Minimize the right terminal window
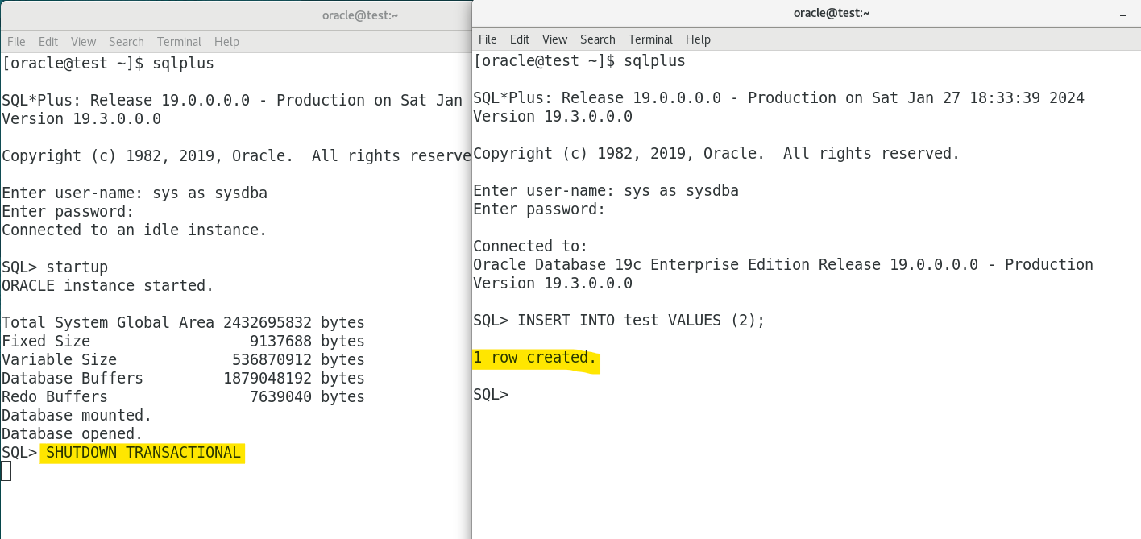Screen dimensions: 1141x539 (x=1124, y=13)
